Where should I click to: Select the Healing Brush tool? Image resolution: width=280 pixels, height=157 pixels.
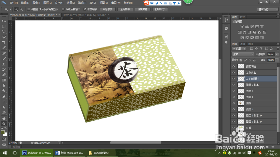(4, 53)
